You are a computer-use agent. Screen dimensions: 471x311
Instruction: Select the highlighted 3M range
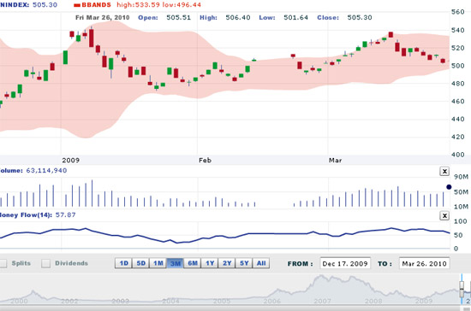coord(175,263)
